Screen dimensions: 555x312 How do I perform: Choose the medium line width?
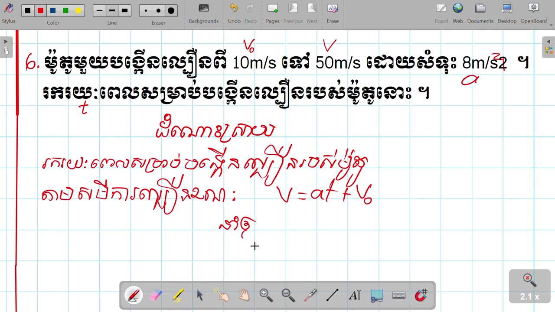(x=112, y=10)
